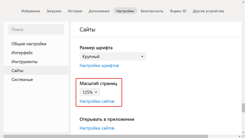
Task: Go to Инструменты in the sidebar
Action: pos(24,62)
